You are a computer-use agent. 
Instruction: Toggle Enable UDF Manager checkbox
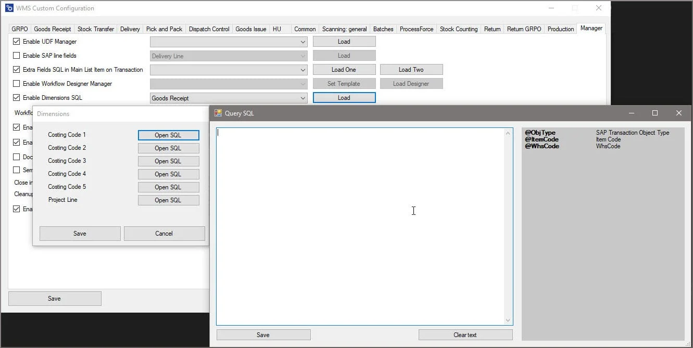click(x=17, y=42)
